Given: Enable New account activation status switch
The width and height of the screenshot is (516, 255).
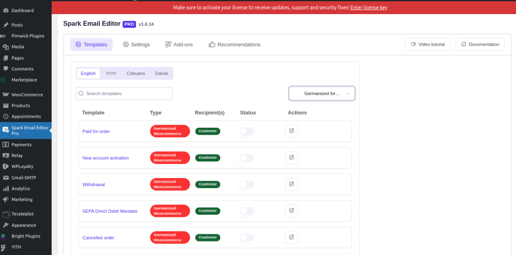Looking at the screenshot, I should pyautogui.click(x=247, y=158).
